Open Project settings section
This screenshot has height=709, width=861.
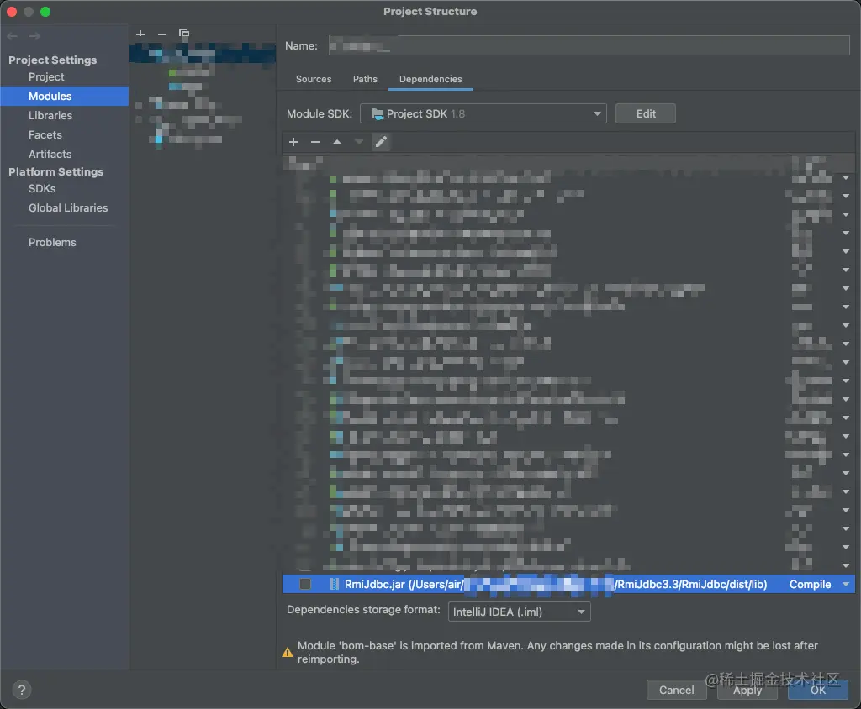coord(47,76)
